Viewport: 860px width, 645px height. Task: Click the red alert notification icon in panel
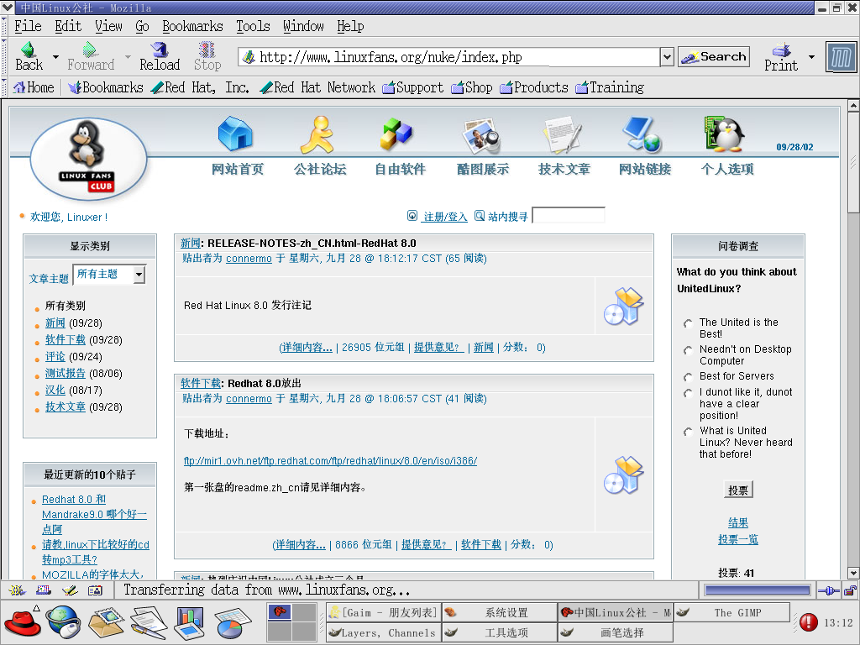[809, 622]
